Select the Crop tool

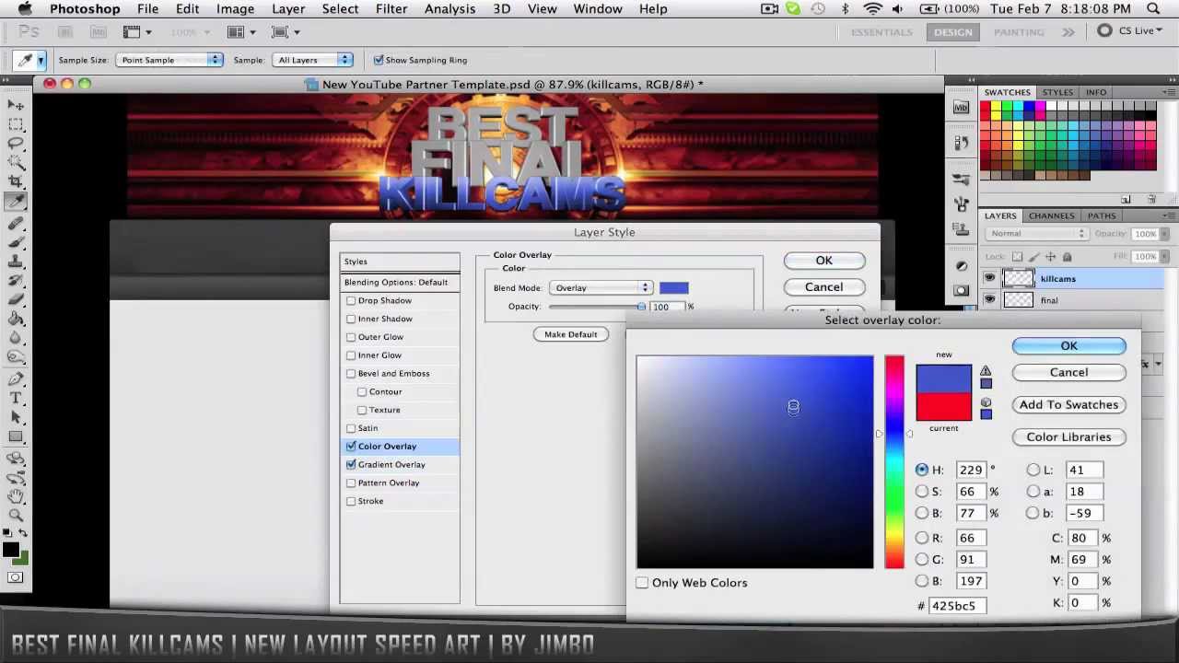click(16, 182)
